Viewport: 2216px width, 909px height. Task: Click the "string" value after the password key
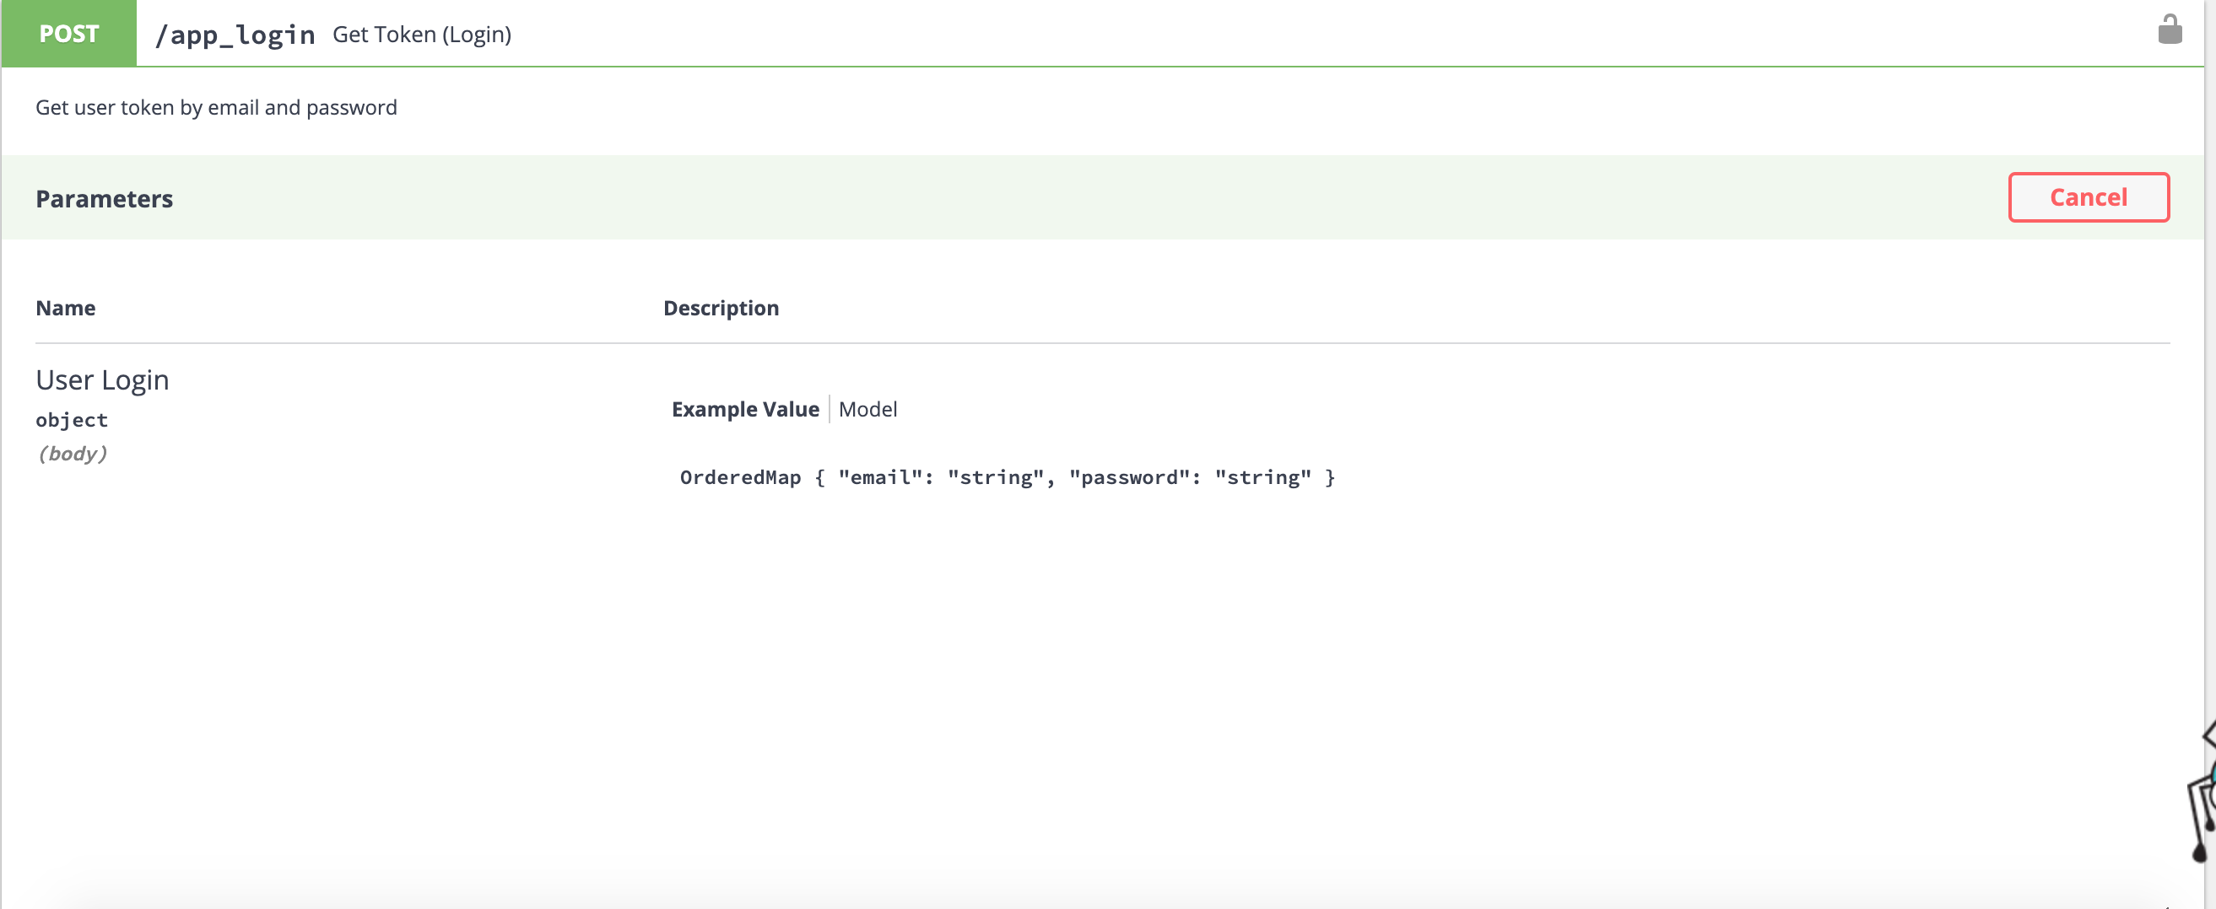1262,477
